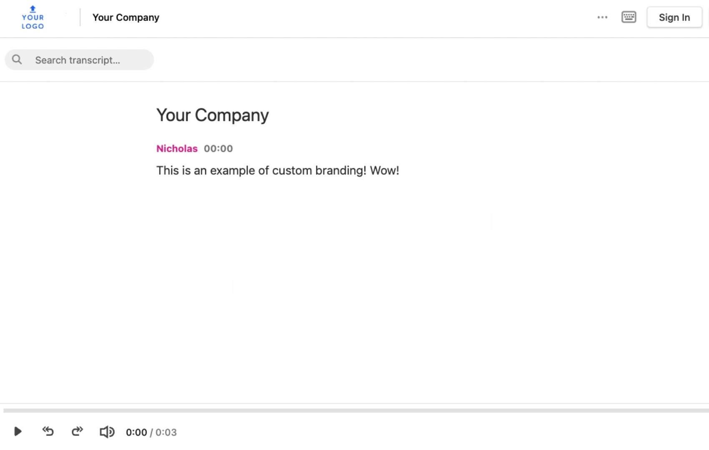Viewport: 709px width, 450px height.
Task: Focus the Search transcript field
Action: [x=90, y=60]
